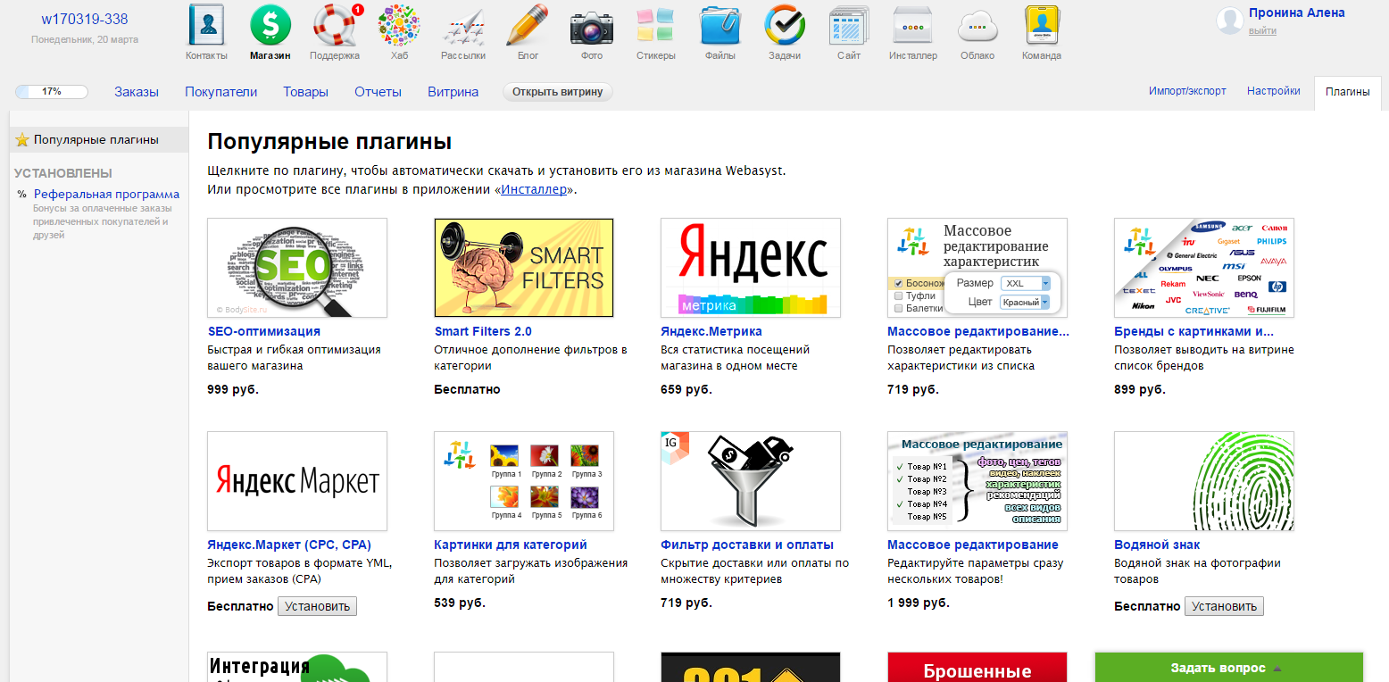This screenshot has height=682, width=1389.
Task: Open the Фото app icon
Action: [591, 27]
